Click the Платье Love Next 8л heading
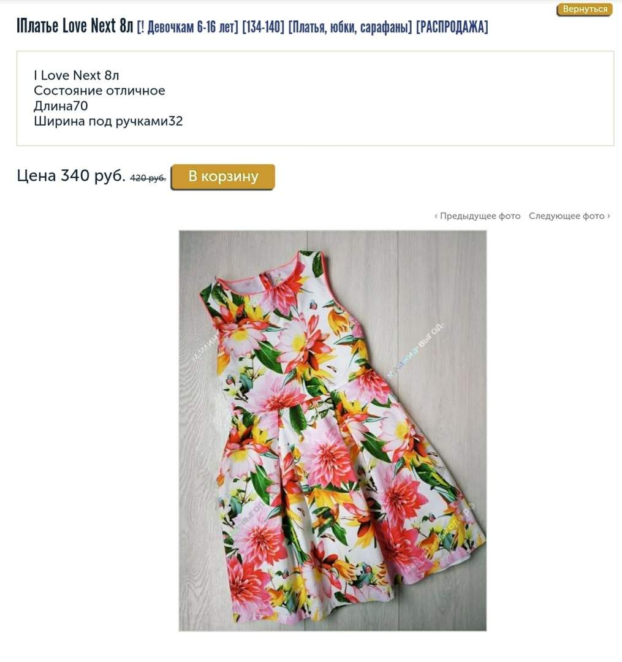This screenshot has width=622, height=662. tap(75, 26)
